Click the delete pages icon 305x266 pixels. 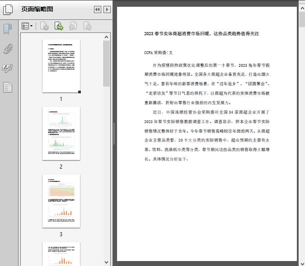[x=44, y=27]
